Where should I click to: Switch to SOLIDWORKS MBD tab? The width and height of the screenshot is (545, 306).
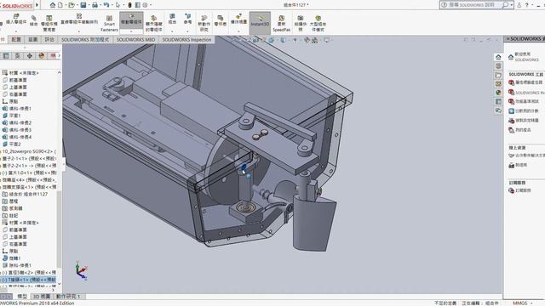click(x=135, y=40)
